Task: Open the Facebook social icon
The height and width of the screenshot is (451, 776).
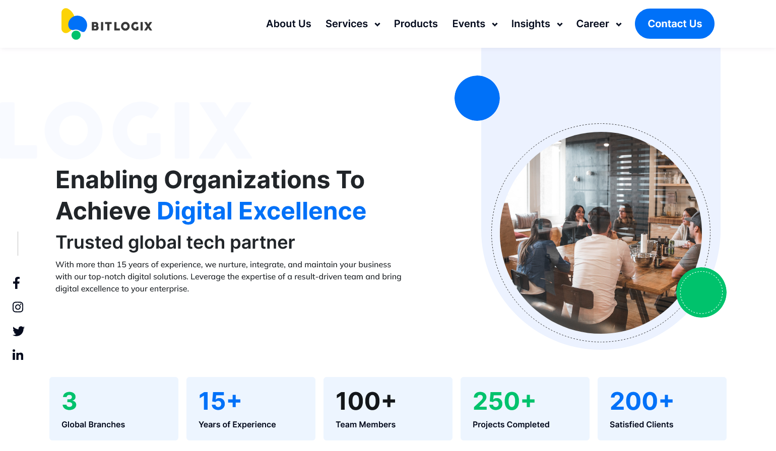Action: pyautogui.click(x=17, y=283)
